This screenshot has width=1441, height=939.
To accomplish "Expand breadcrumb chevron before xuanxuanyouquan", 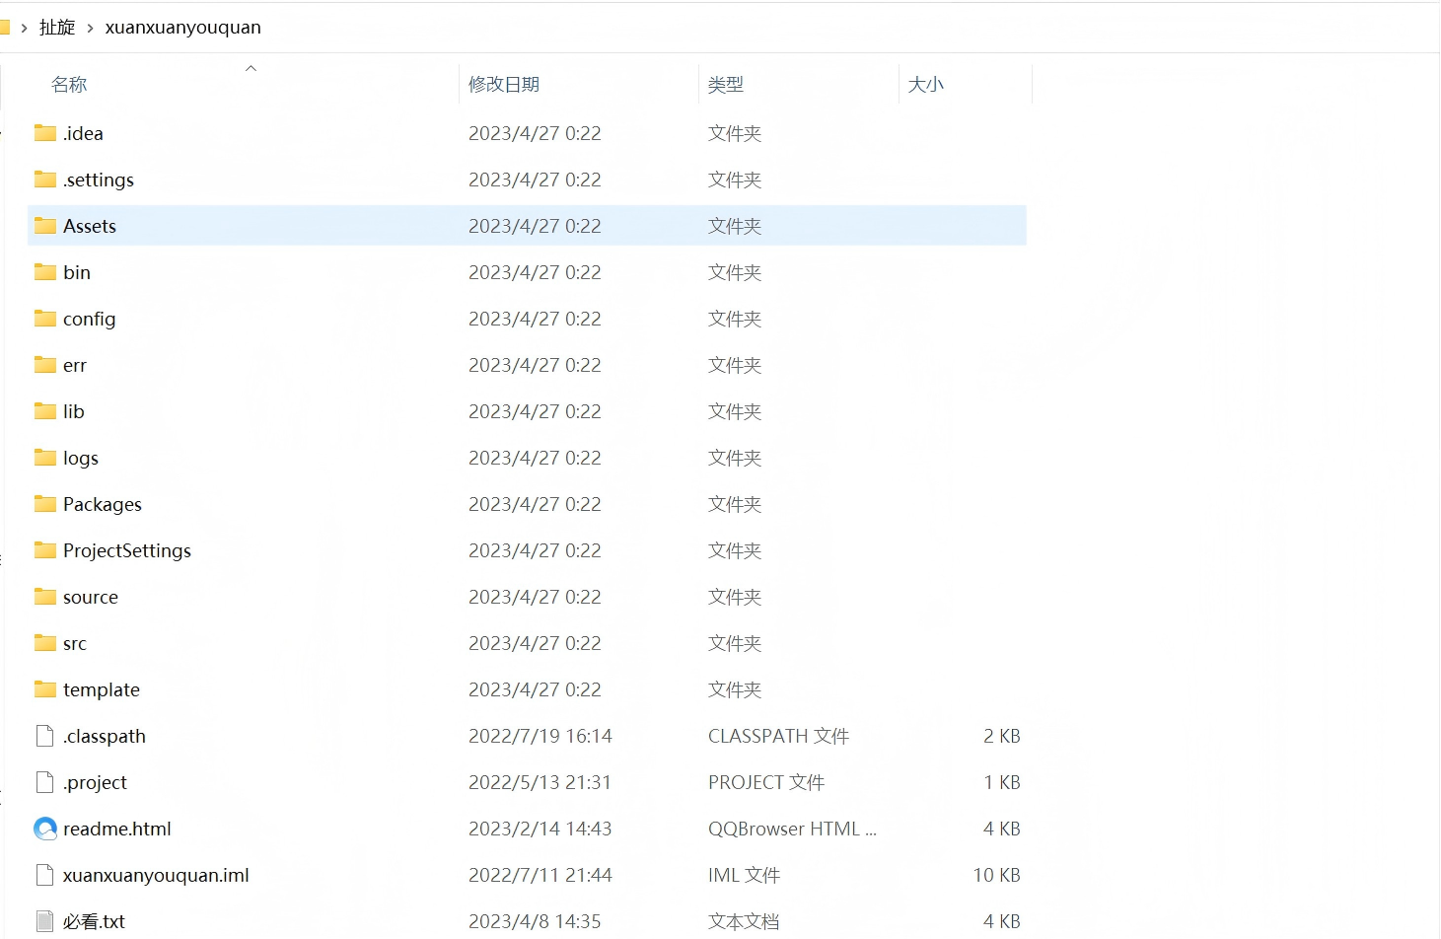I will point(90,28).
